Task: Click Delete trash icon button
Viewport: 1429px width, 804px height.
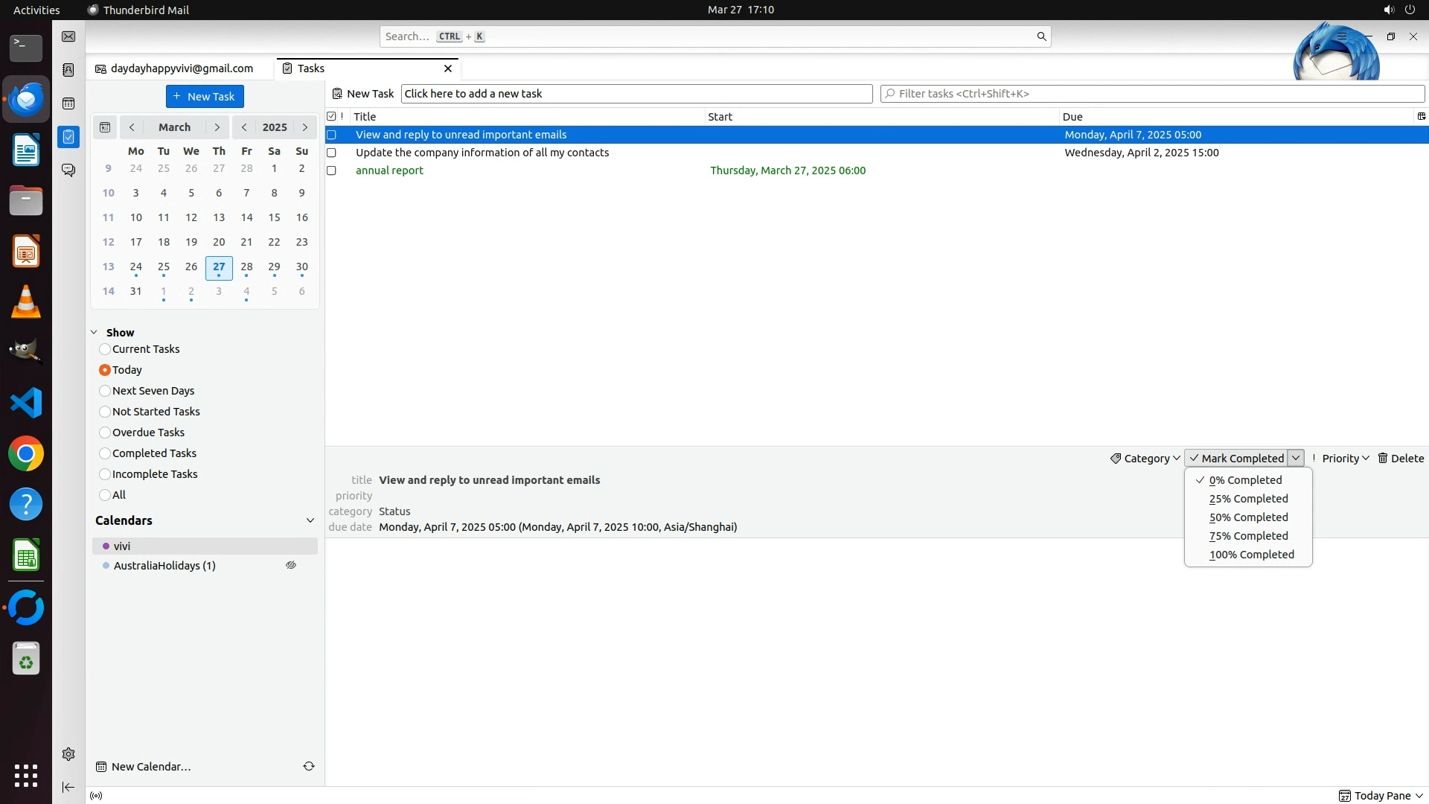Action: coord(1400,459)
